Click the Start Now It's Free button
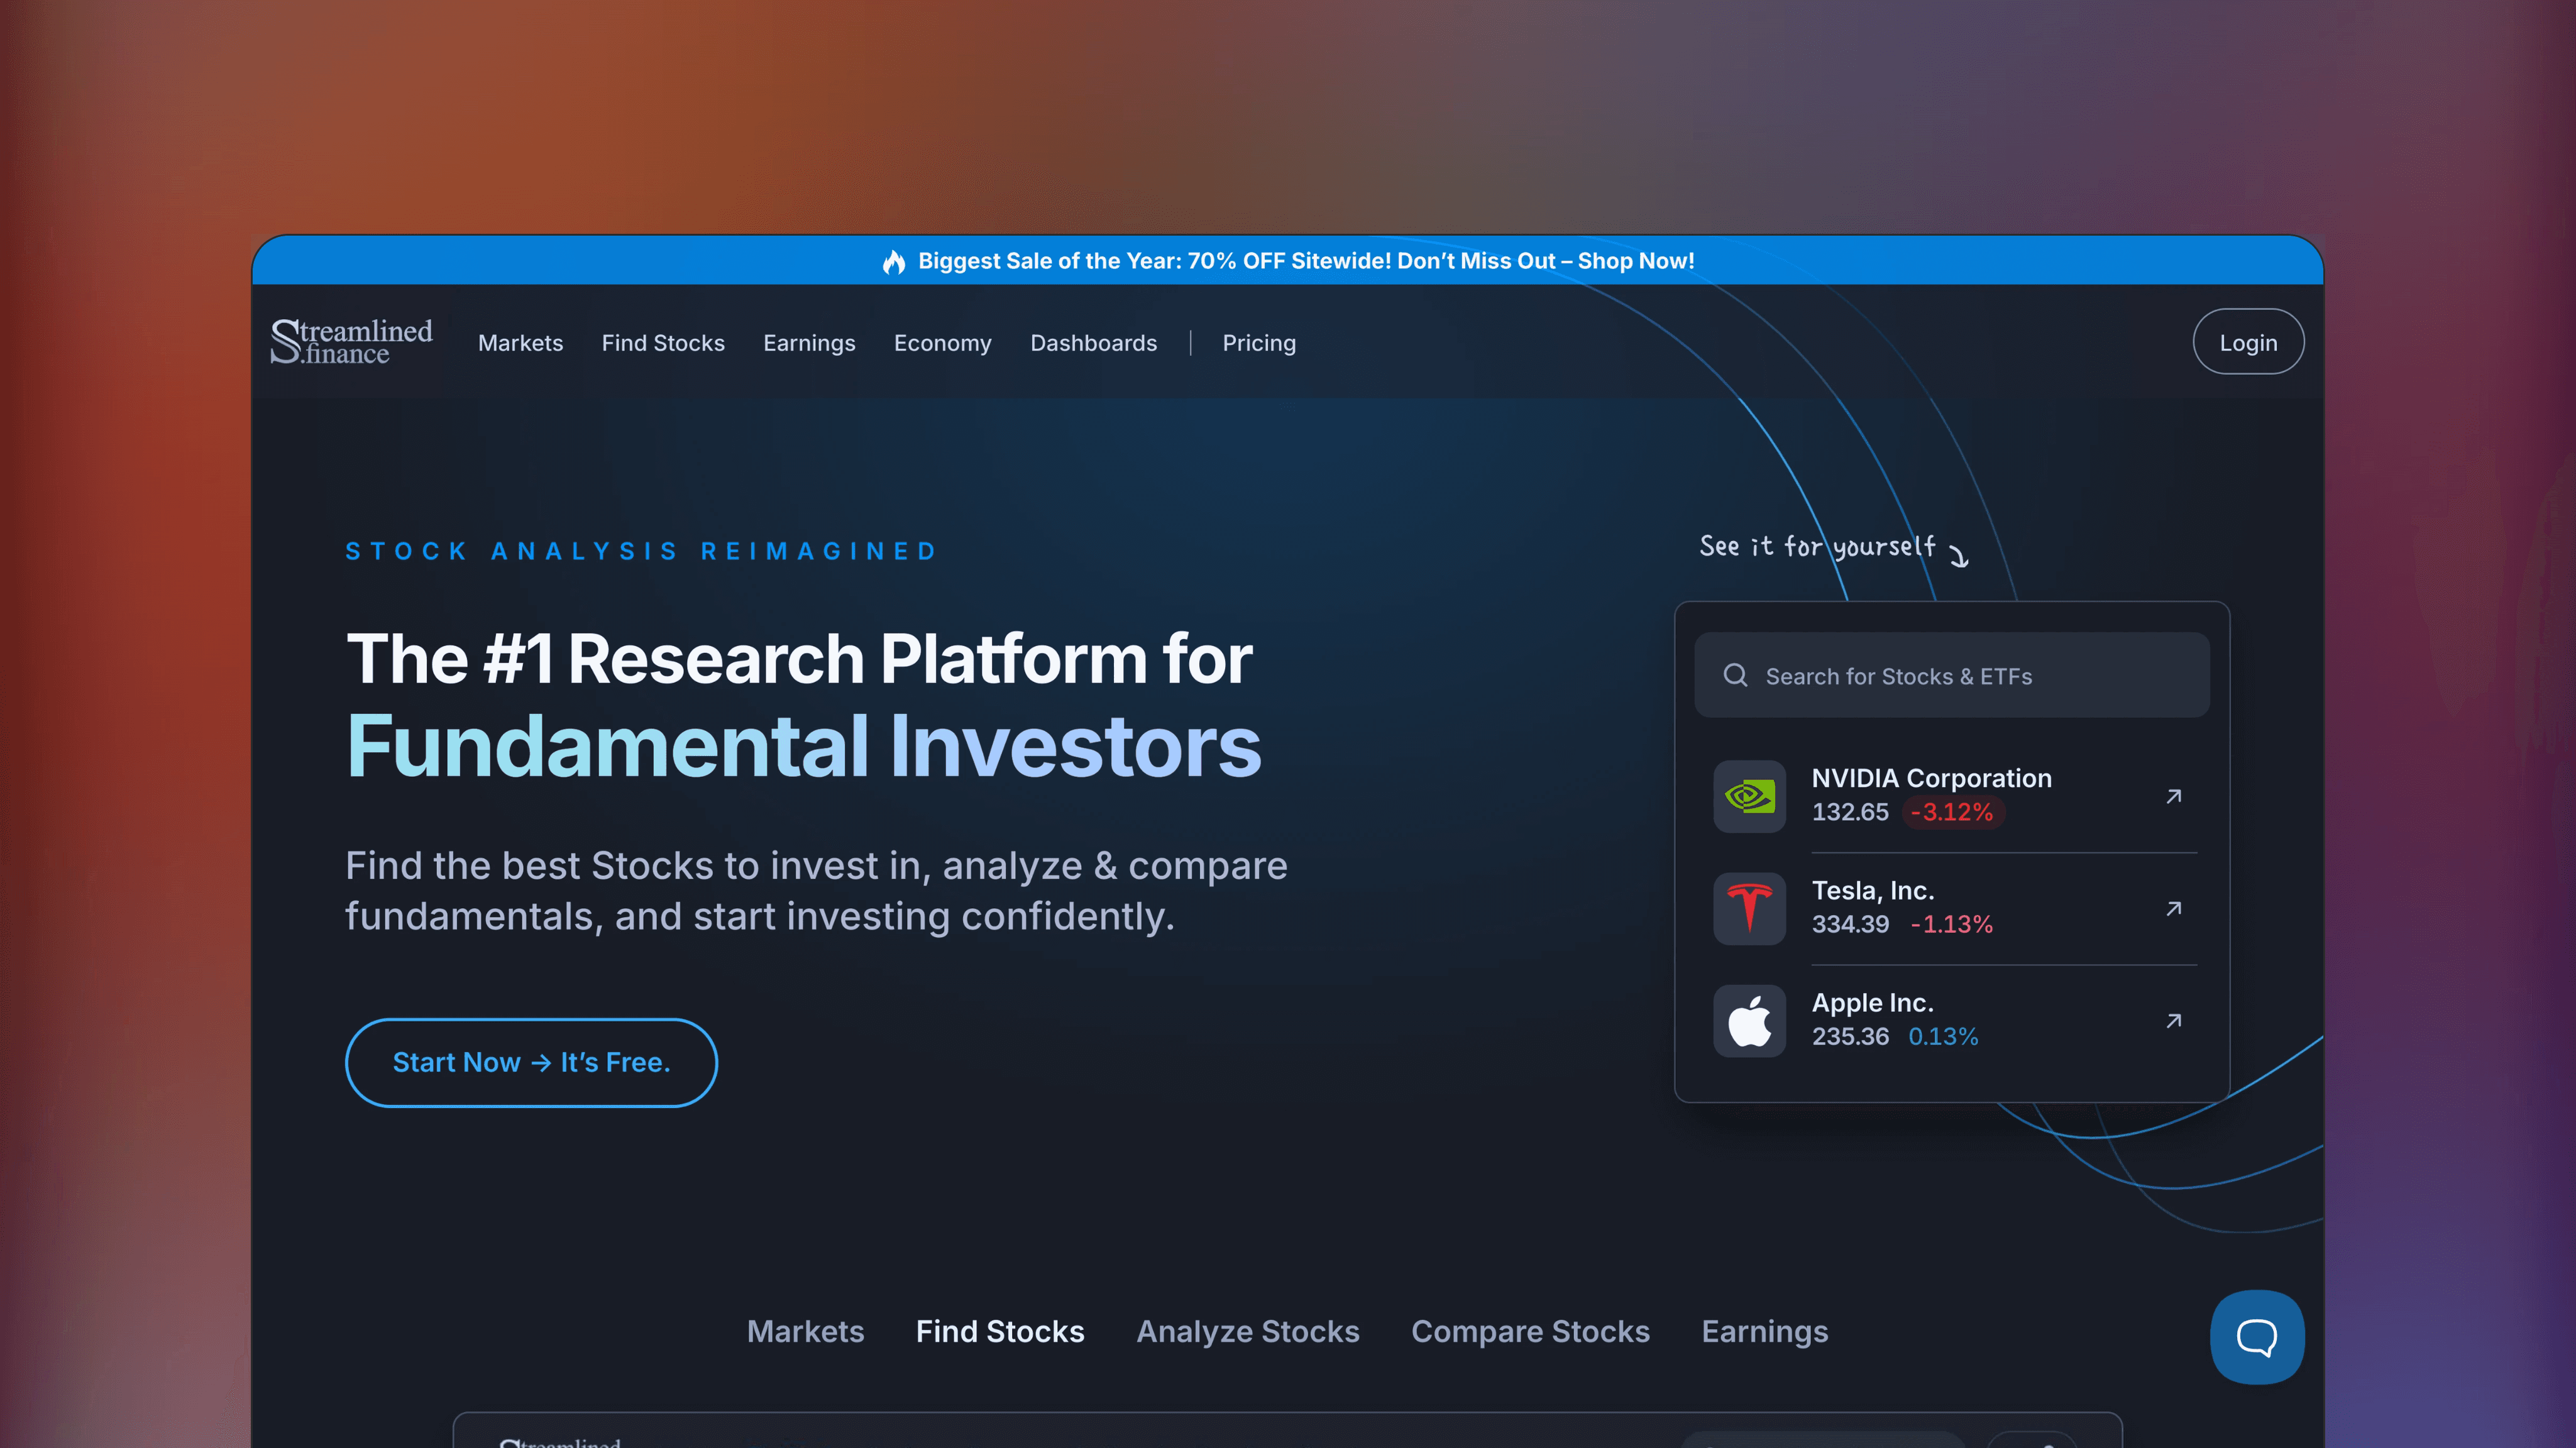 tap(531, 1062)
